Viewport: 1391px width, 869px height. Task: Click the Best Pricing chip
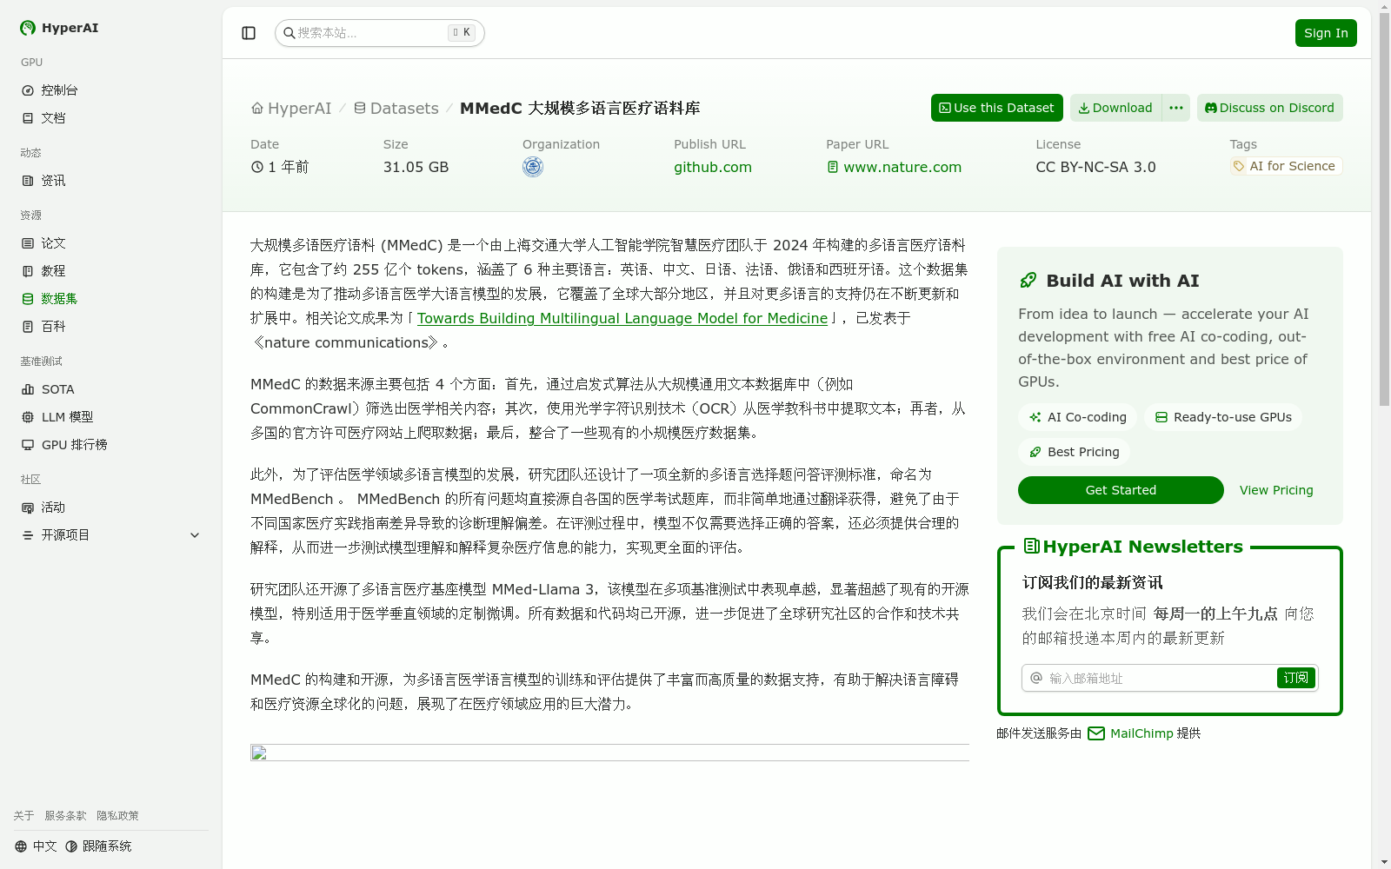[1075, 452]
